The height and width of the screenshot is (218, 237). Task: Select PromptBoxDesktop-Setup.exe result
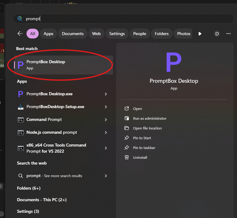click(x=63, y=107)
